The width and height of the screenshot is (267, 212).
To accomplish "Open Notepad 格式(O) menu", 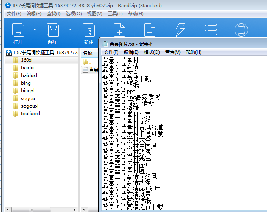I will point(152,52).
